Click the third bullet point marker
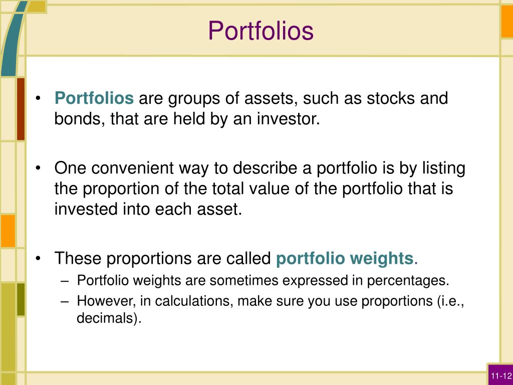513x385 pixels. (38, 258)
